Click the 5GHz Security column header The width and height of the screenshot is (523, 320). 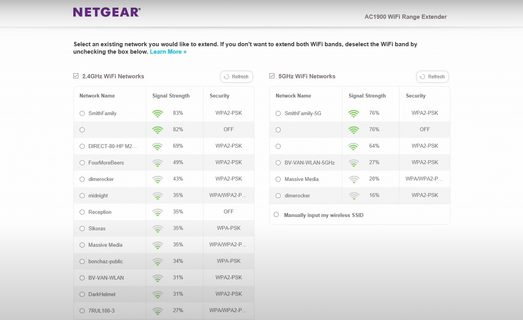416,96
